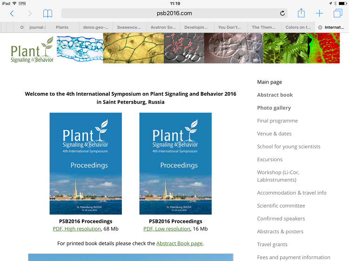Open the left Proceedings cover thumbnail
Screen dimensions: 349x261
click(x=86, y=163)
